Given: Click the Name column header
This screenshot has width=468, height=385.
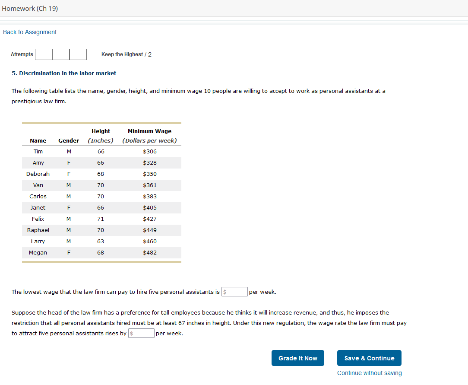Looking at the screenshot, I should tap(38, 140).
